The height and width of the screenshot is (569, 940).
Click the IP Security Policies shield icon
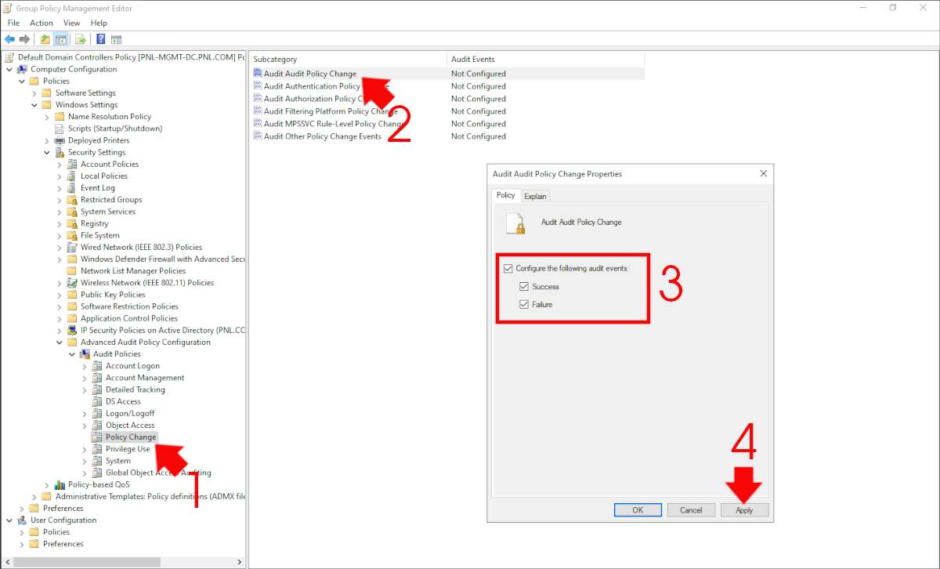tap(73, 330)
